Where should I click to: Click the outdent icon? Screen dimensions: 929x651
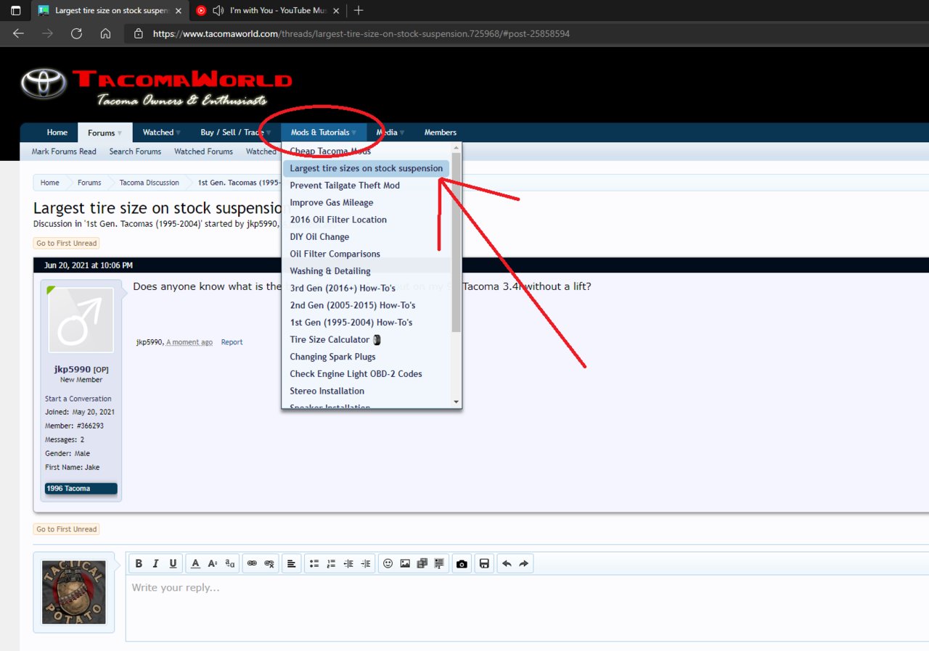point(348,563)
